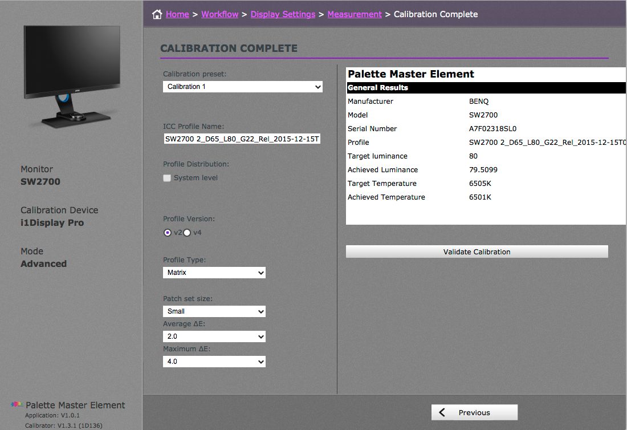Click the General Results header bar
This screenshot has height=430, width=627.
486,88
